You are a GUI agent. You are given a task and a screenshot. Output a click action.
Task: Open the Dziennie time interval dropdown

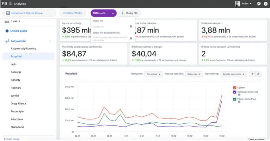tap(194, 74)
